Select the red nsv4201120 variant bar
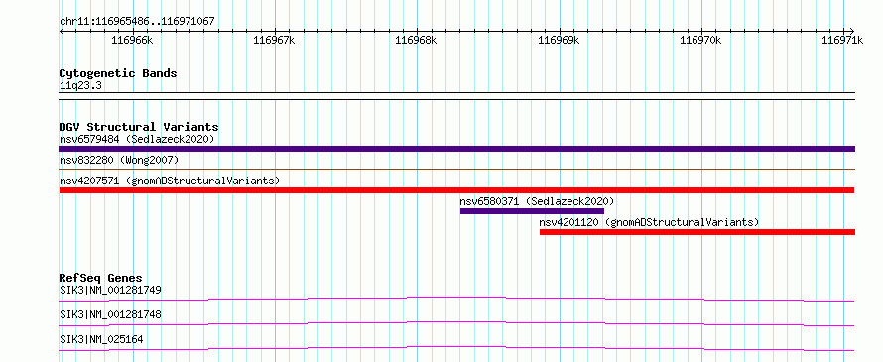This screenshot has height=362, width=883. coord(697,232)
